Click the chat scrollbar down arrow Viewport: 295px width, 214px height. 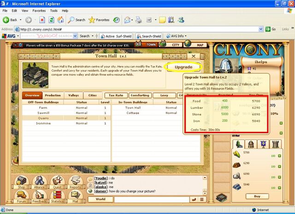click(x=205, y=193)
